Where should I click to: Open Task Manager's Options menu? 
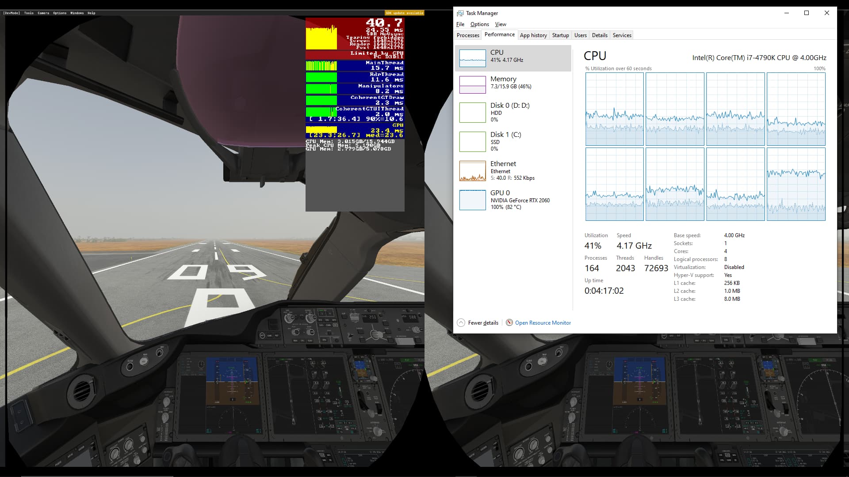point(479,24)
